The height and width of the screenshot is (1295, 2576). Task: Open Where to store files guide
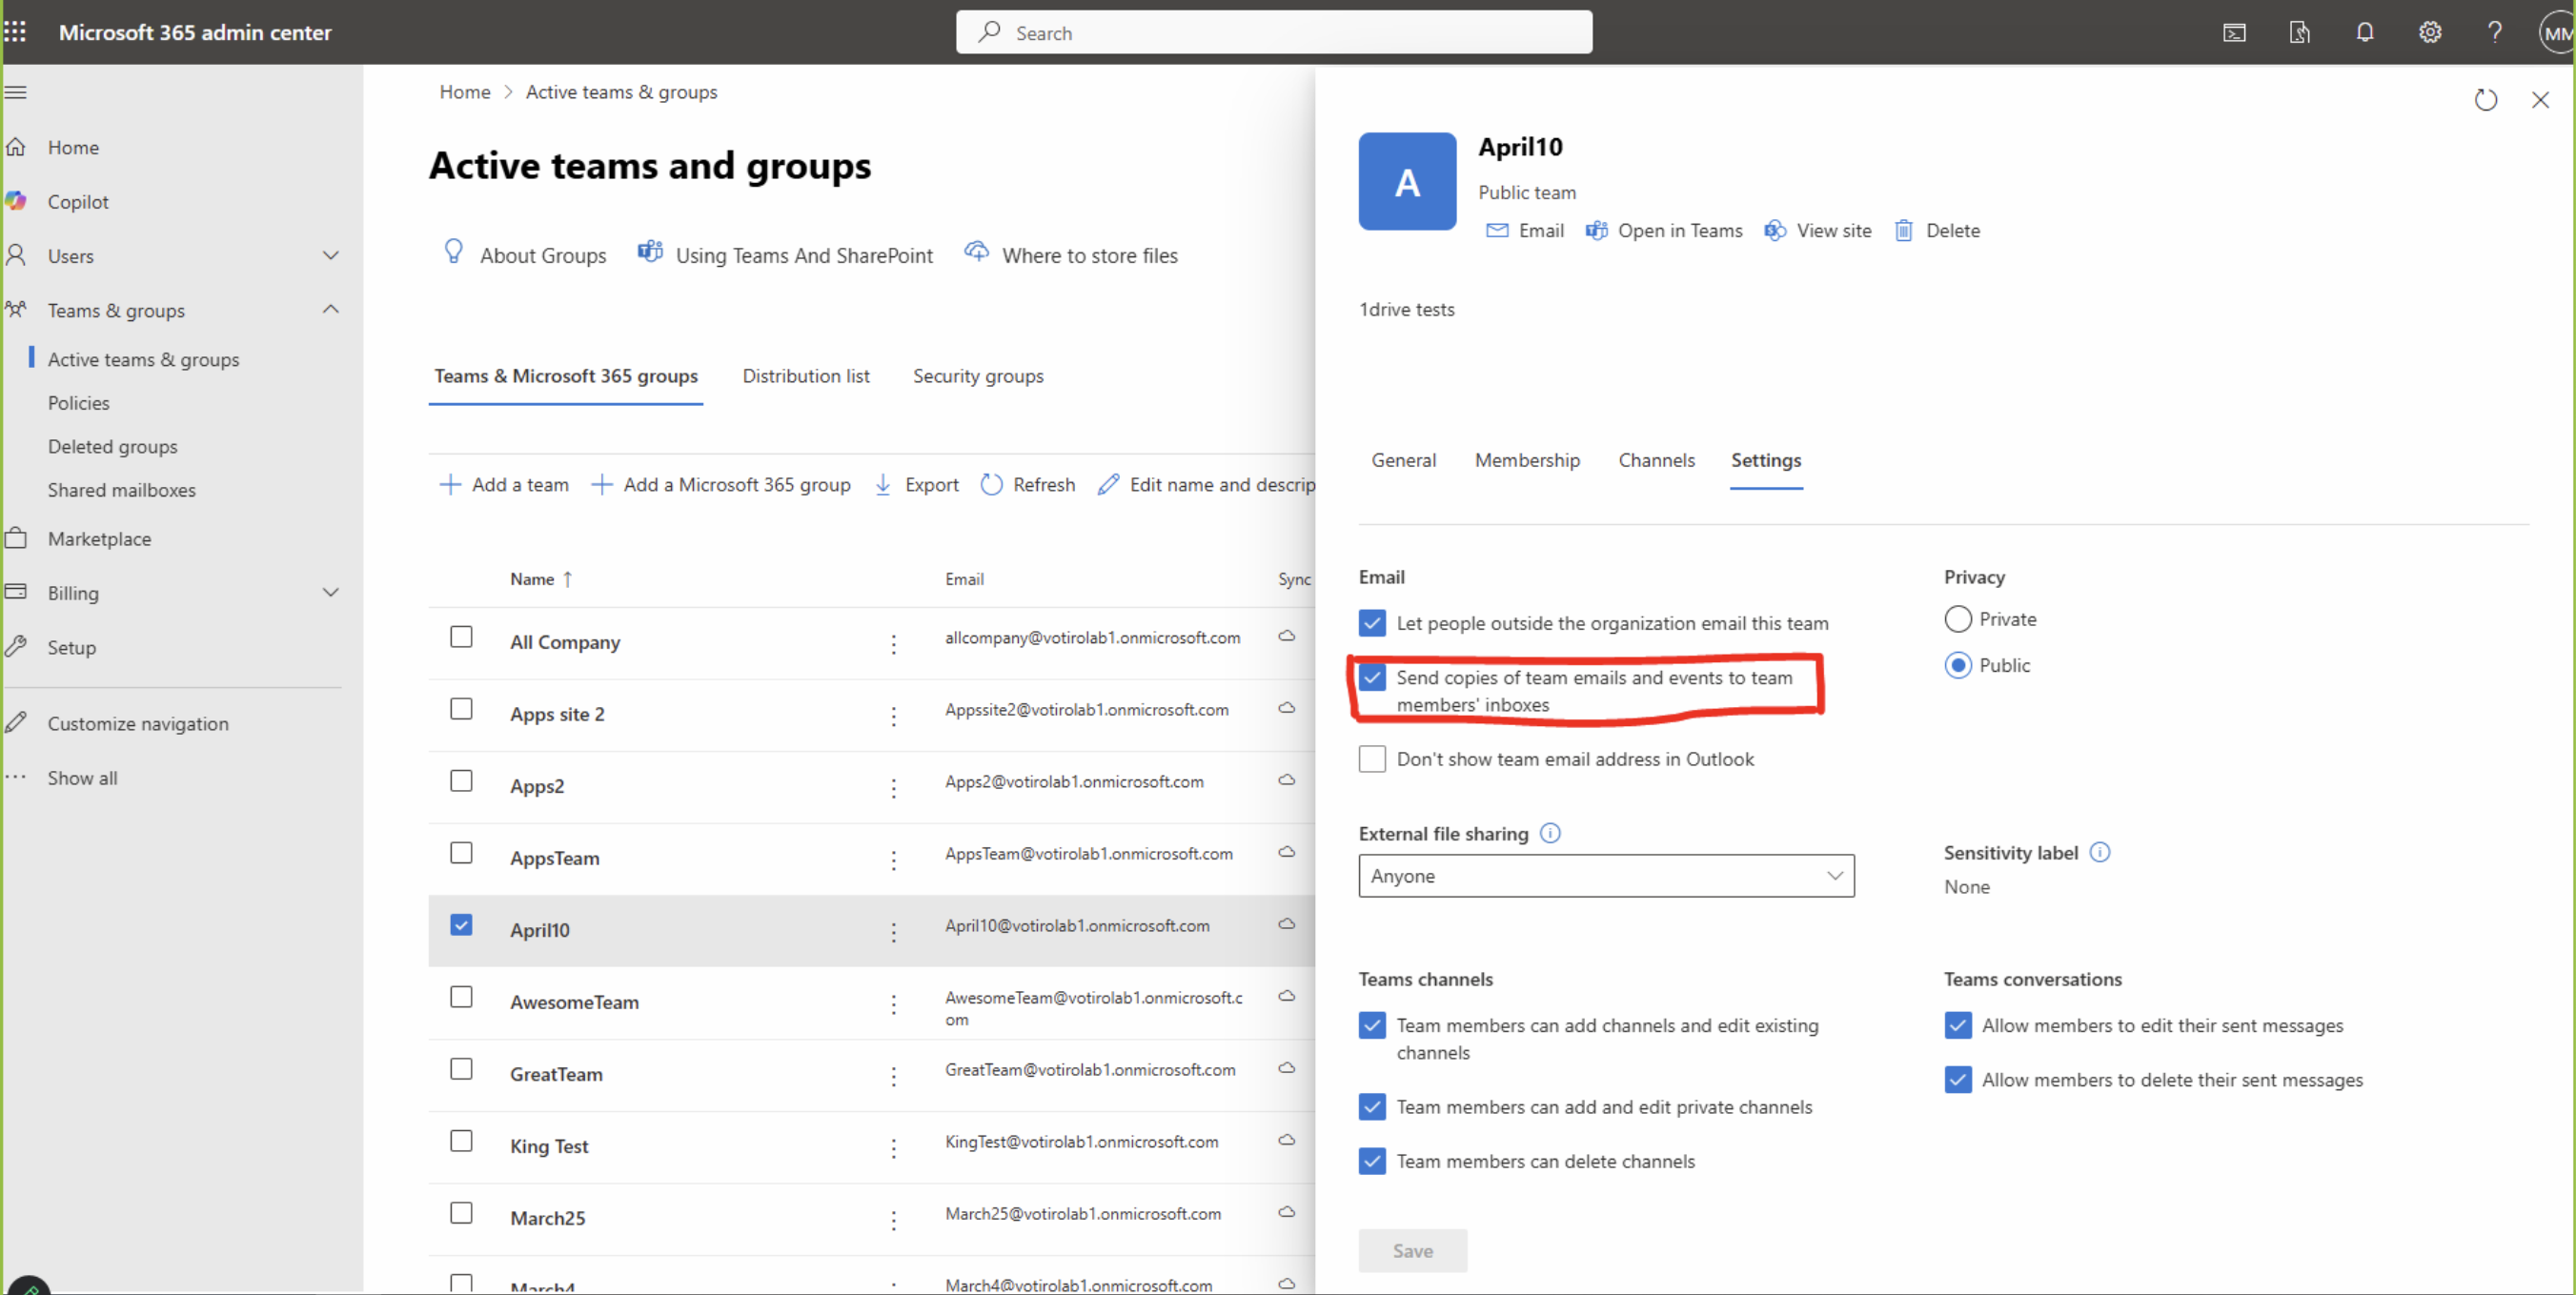[x=1071, y=255]
